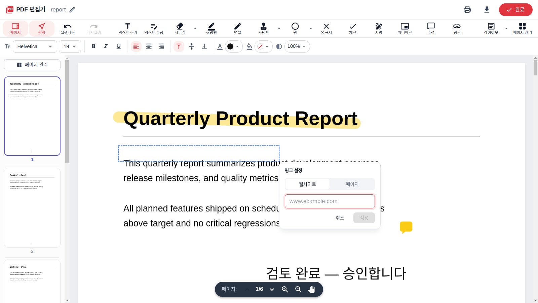Select the 체크 checkmark tool
The width and height of the screenshot is (538, 303).
[x=352, y=28]
